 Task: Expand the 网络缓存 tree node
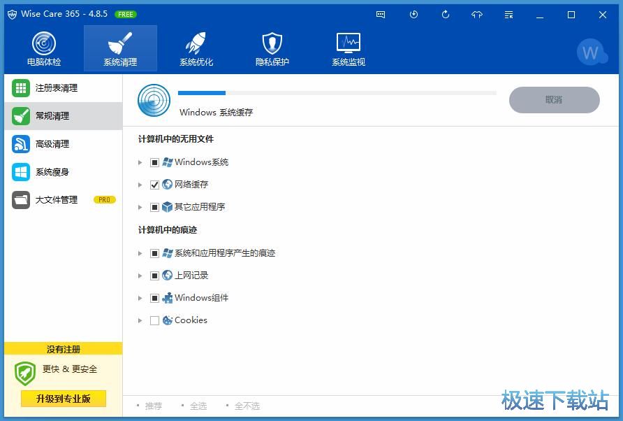(140, 185)
